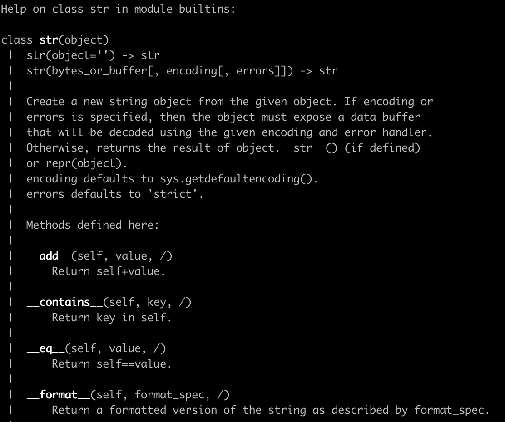Click the "Return key in self." description
The image size is (505, 422).
coord(112,318)
